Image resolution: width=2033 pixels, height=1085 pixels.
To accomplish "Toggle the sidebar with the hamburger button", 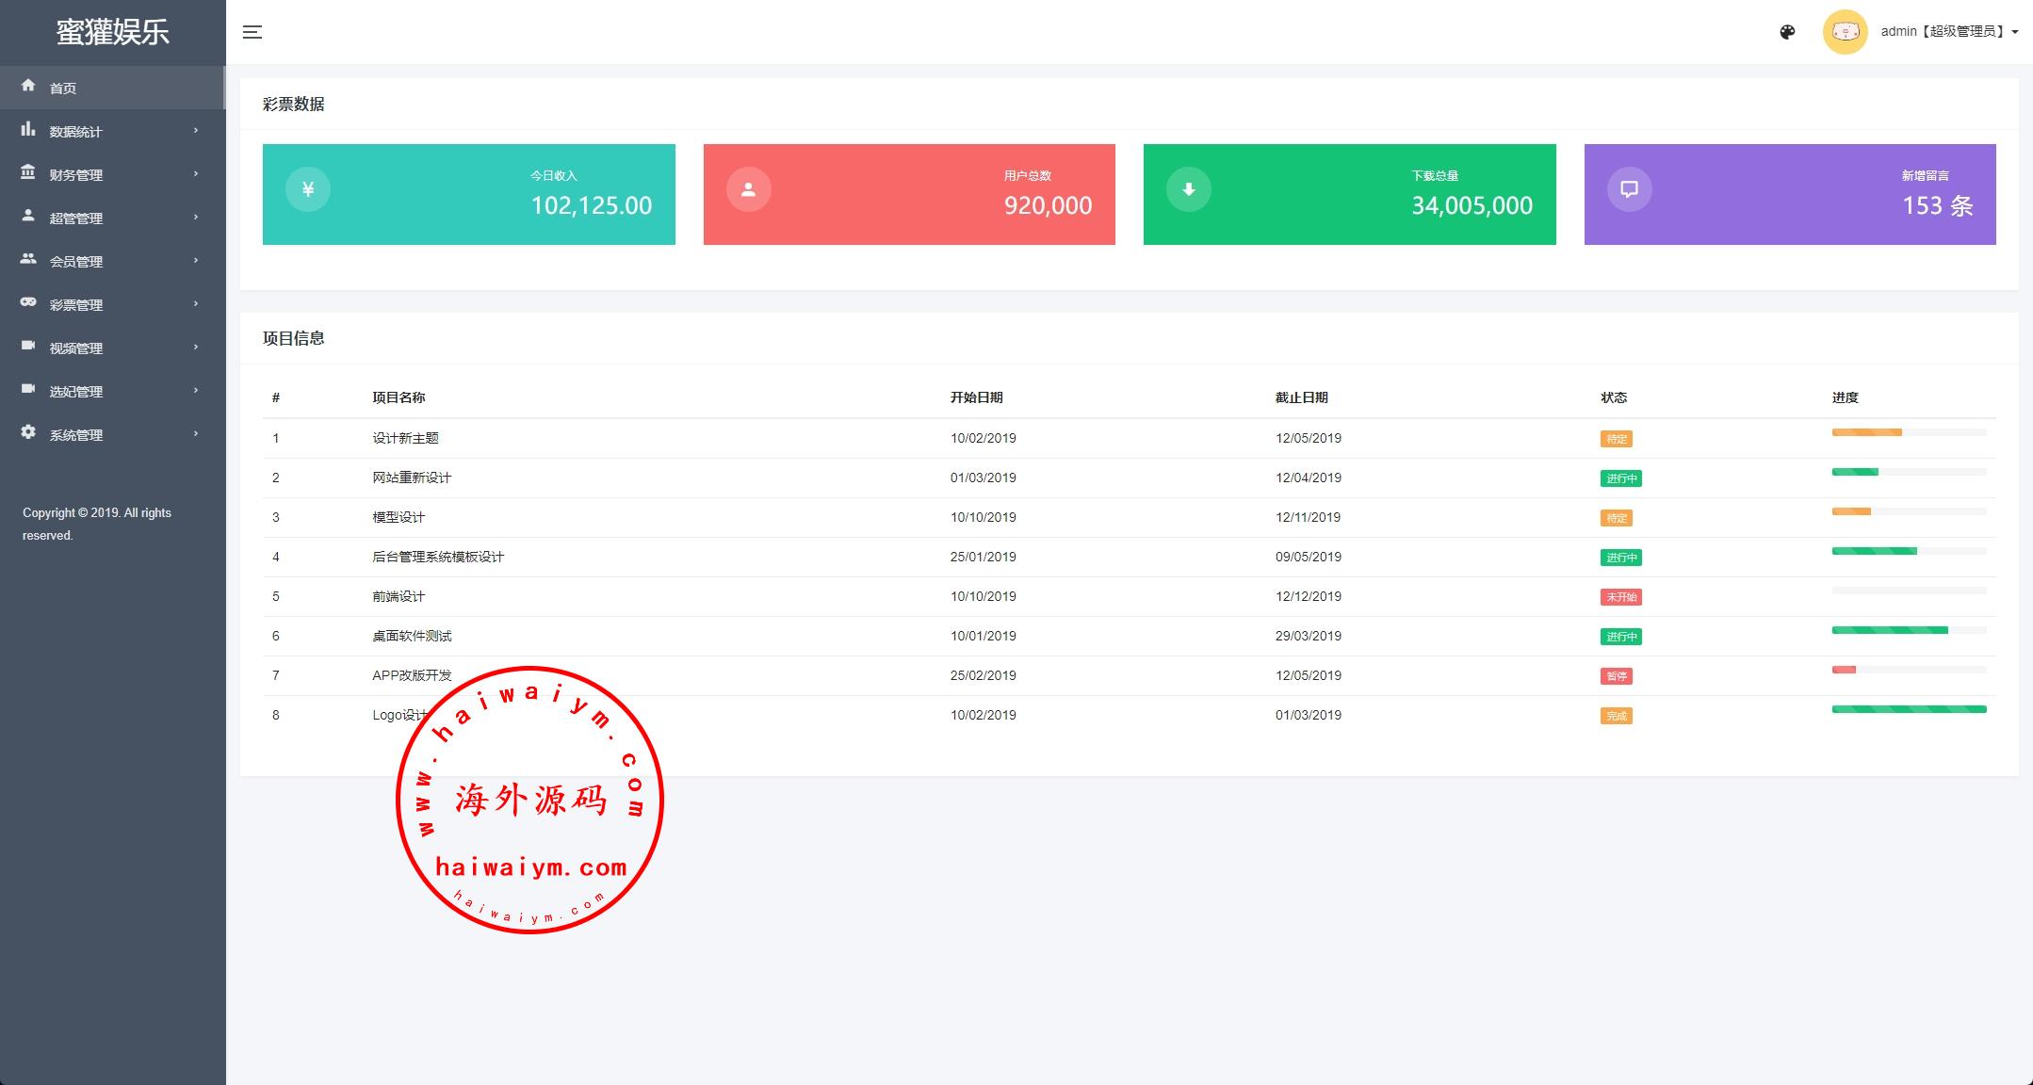I will (x=252, y=32).
